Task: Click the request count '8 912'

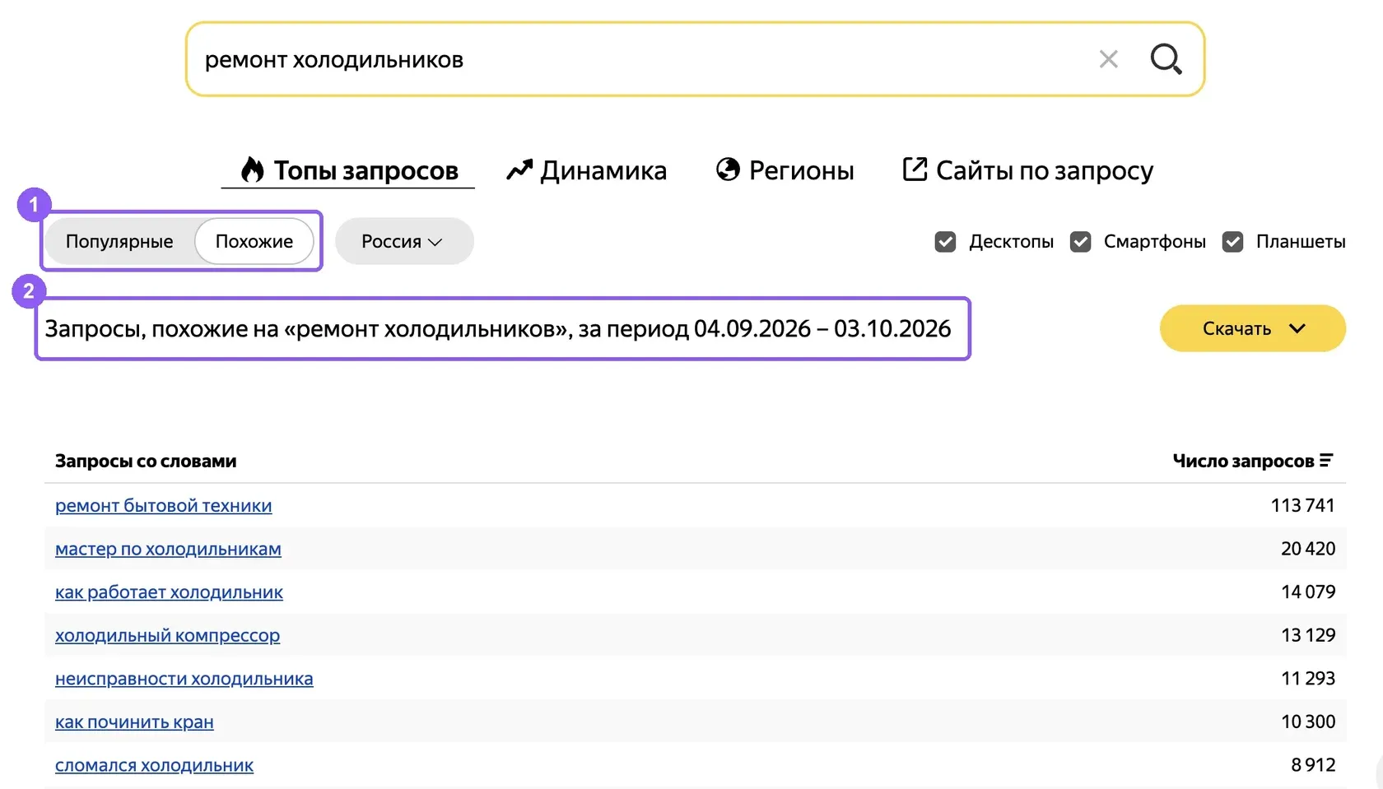Action: [1313, 765]
